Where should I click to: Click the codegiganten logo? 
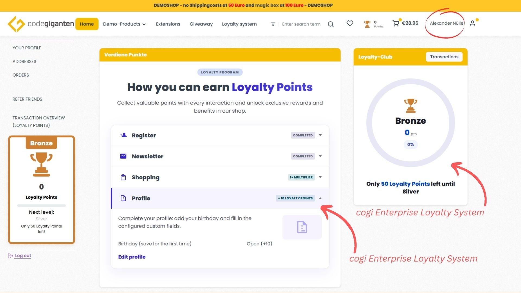[41, 24]
